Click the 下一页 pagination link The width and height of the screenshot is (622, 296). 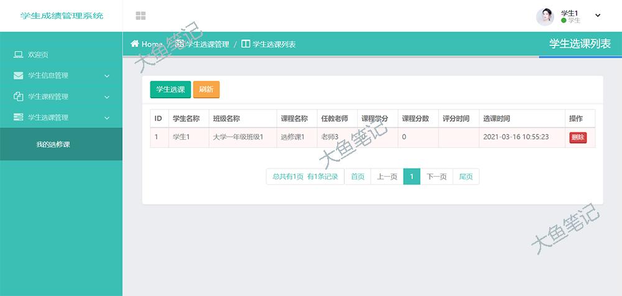tap(437, 177)
